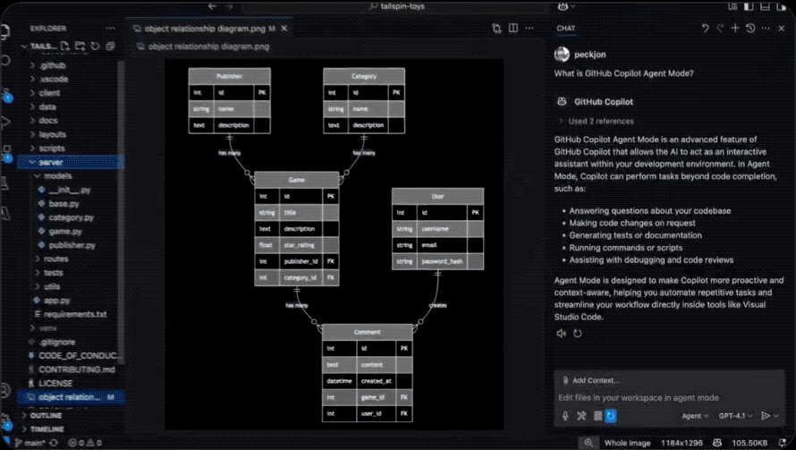
Task: Open Explorer views and more actions menu
Action: (x=110, y=29)
